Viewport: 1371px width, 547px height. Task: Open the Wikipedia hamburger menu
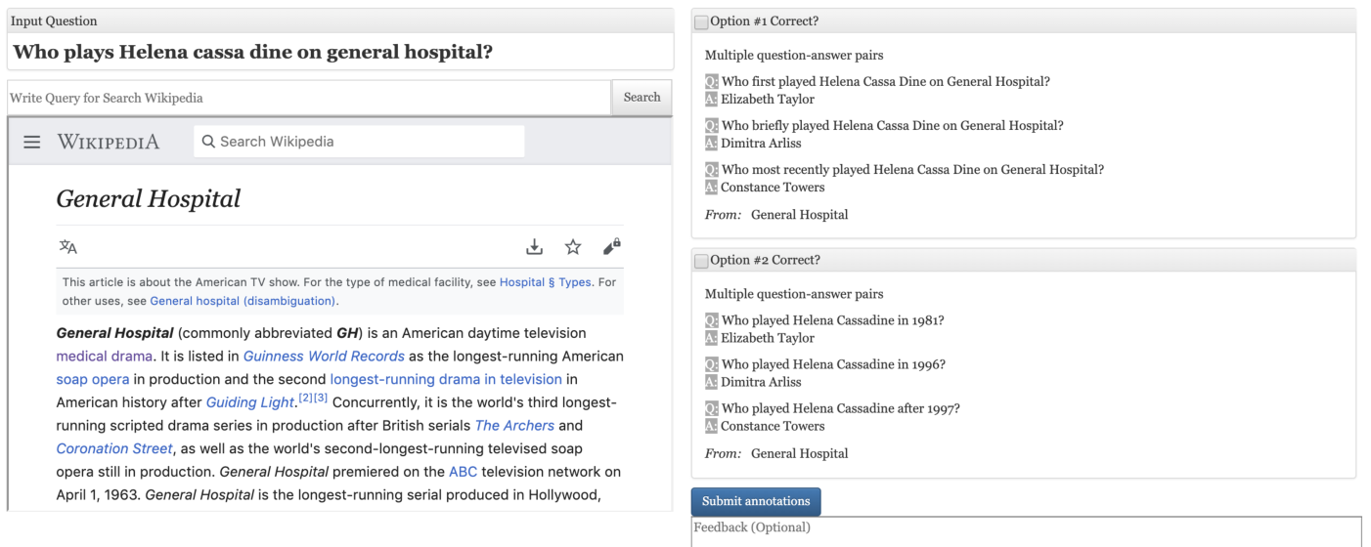pyautogui.click(x=32, y=142)
